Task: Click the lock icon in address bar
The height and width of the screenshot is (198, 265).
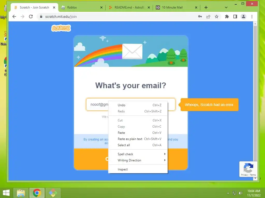Action: pyautogui.click(x=41, y=16)
